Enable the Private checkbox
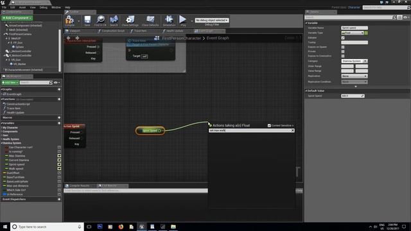 click(x=343, y=51)
